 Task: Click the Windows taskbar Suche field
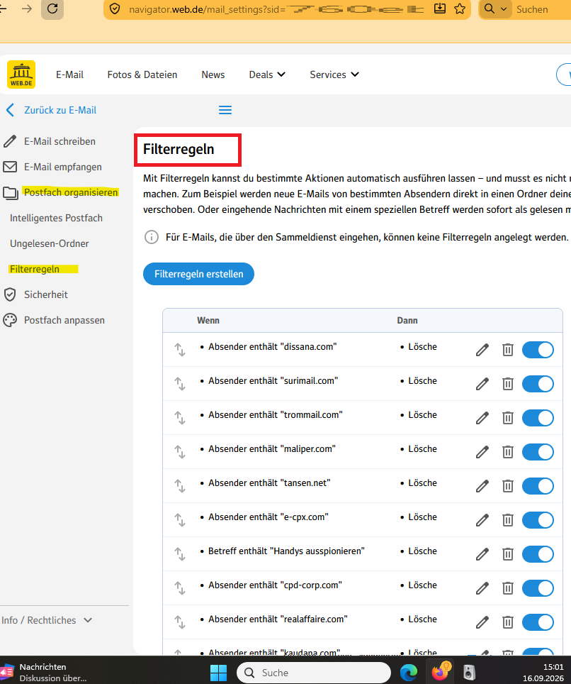[x=314, y=672]
